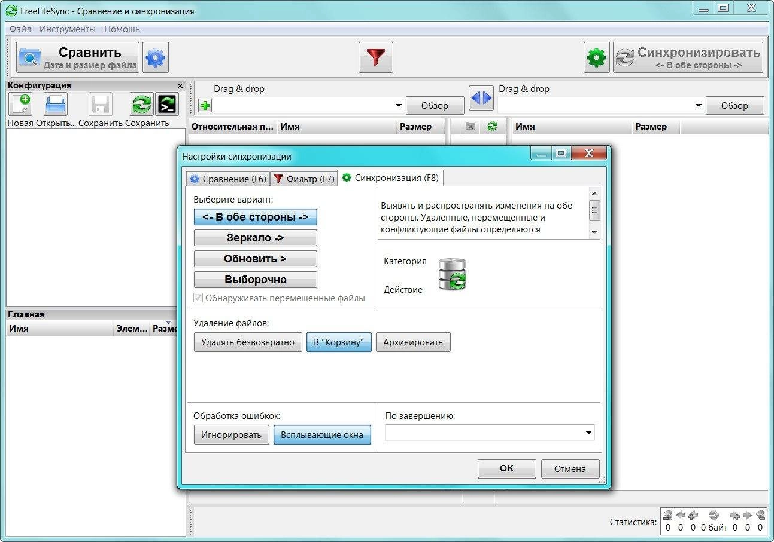
Task: Click description scrollbar down arrow
Action: (x=594, y=232)
